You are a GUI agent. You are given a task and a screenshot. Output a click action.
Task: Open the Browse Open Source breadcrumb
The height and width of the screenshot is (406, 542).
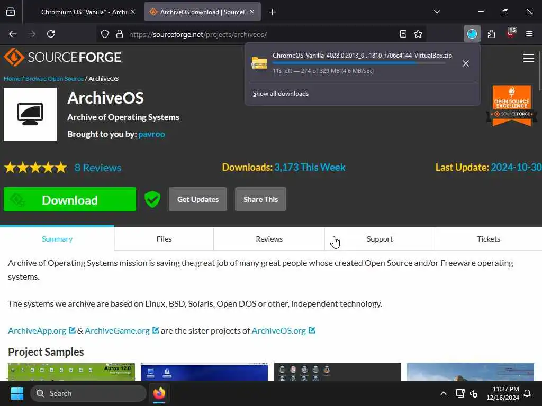click(x=55, y=79)
